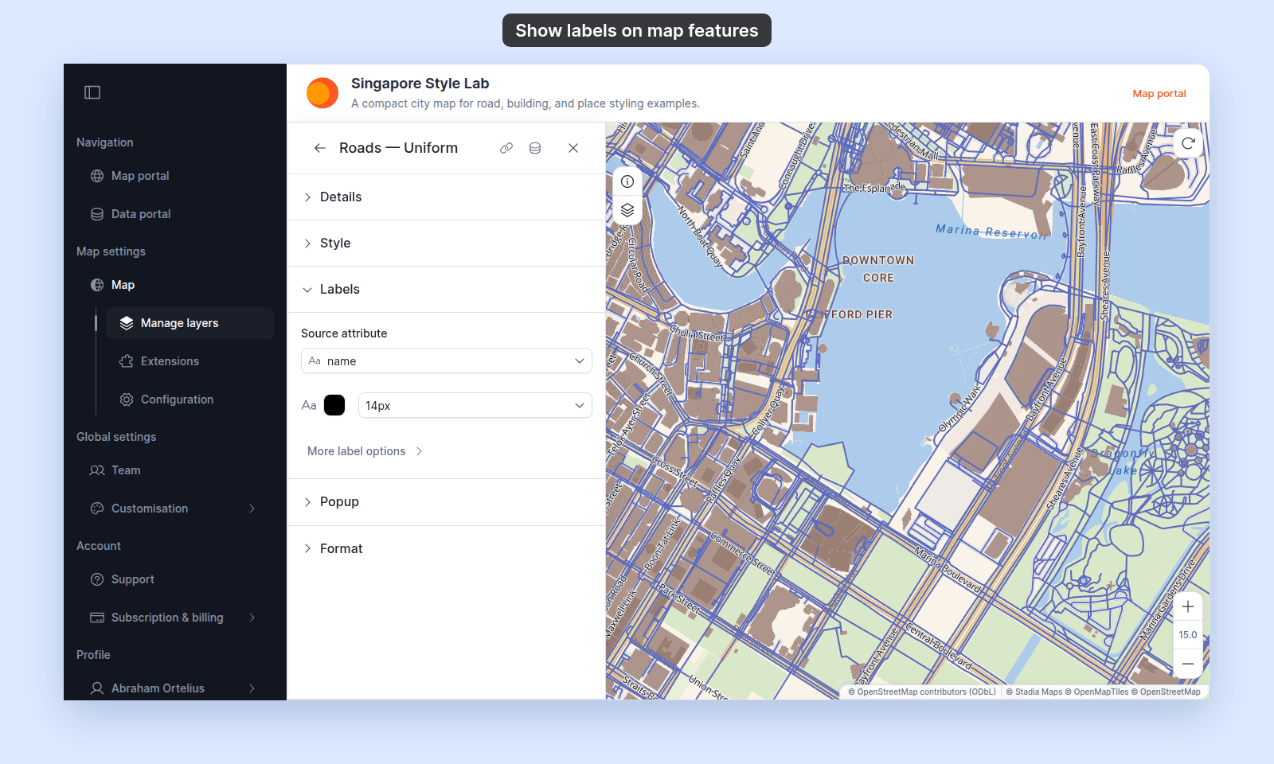Open layer data source database icon
Viewport: 1274px width, 764px height.
click(x=535, y=148)
